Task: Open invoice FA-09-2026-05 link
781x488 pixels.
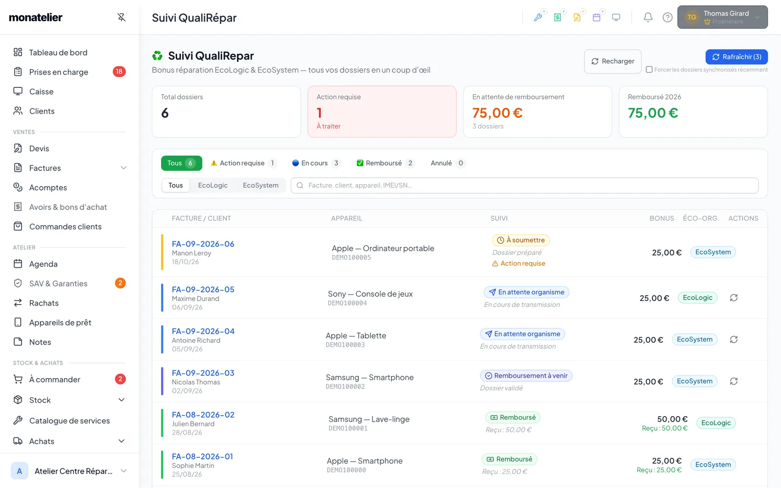Action: [203, 289]
